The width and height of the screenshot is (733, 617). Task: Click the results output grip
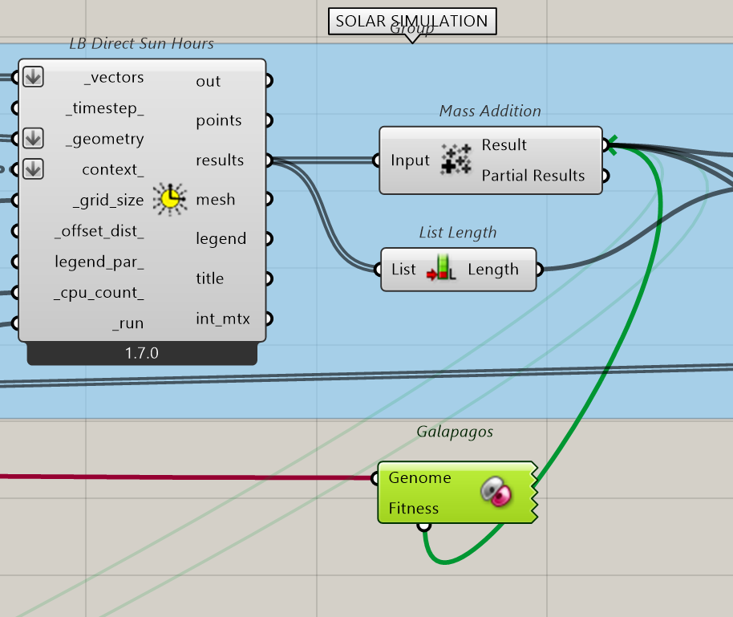[269, 160]
